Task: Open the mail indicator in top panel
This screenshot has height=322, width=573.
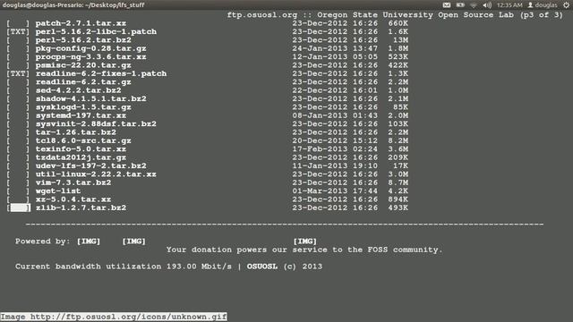Action: tap(447, 5)
